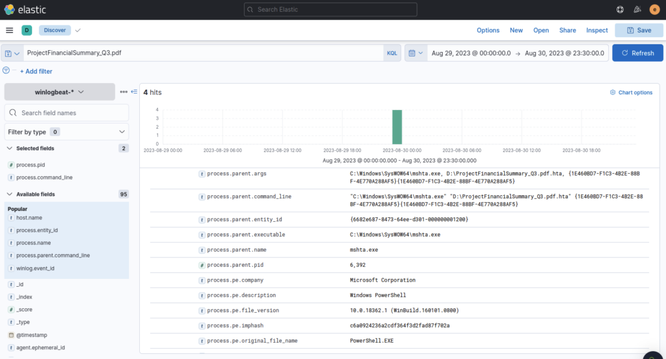Click type icon beside process.pe.imphash row
This screenshot has height=359, width=666.
(202, 326)
